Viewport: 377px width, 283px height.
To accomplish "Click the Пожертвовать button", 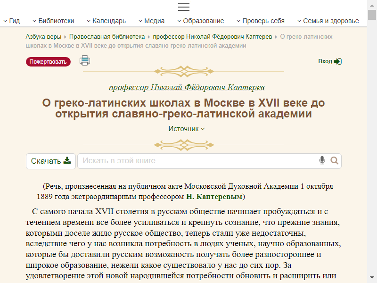I will 48,62.
